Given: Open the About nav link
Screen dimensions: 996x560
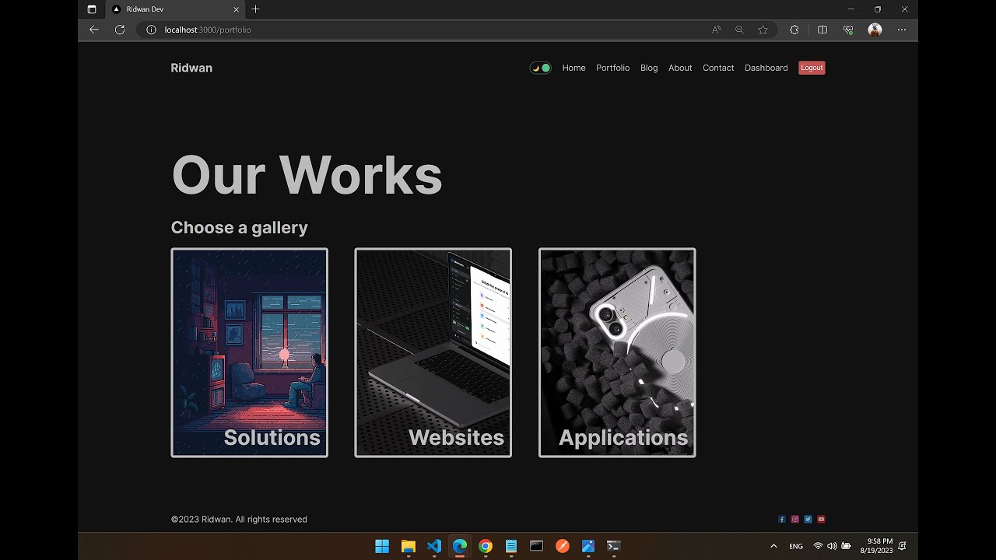Looking at the screenshot, I should tap(680, 68).
